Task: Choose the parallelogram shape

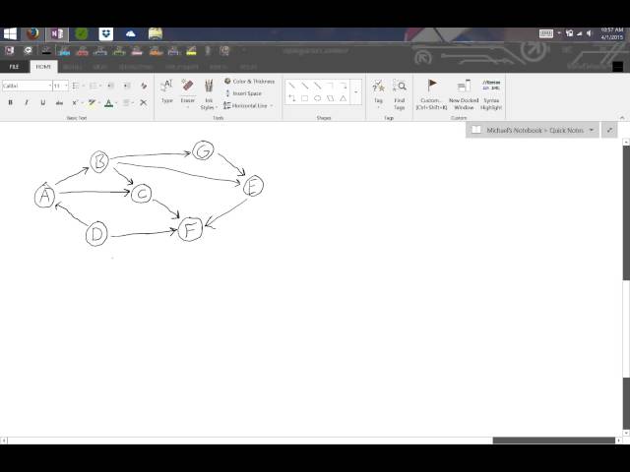Action: (331, 98)
